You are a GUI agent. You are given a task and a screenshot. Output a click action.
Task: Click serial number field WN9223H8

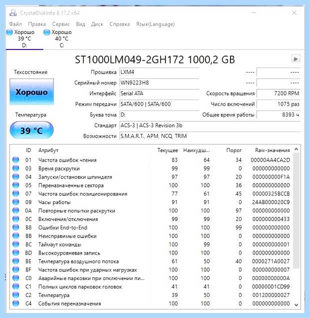click(159, 82)
